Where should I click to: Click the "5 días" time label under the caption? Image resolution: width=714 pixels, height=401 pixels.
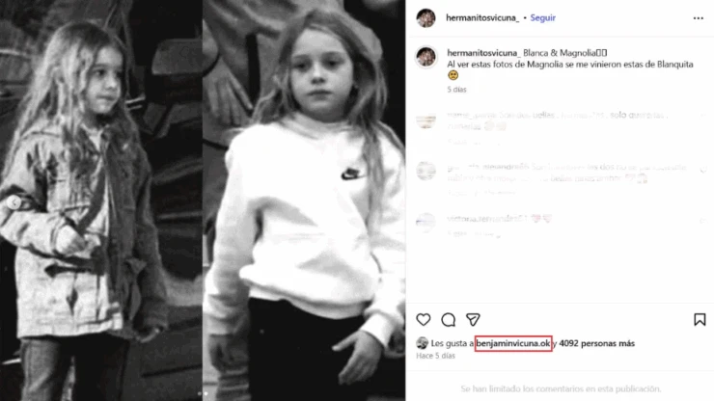[x=456, y=89]
